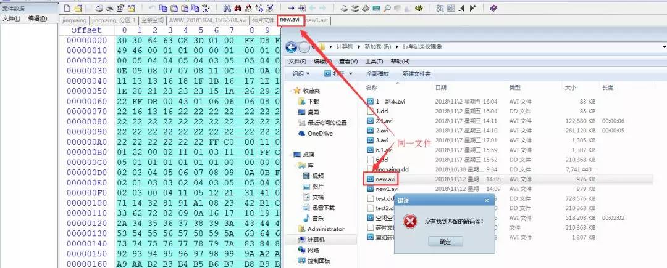
Task: Select the file 2.avi in the list
Action: [x=382, y=131]
